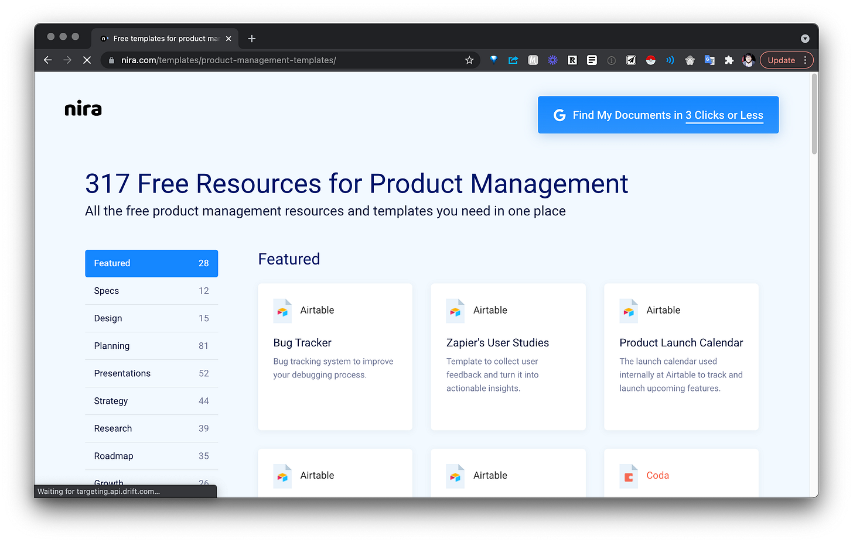Click the address bar URL field
The height and width of the screenshot is (543, 853).
[290, 60]
